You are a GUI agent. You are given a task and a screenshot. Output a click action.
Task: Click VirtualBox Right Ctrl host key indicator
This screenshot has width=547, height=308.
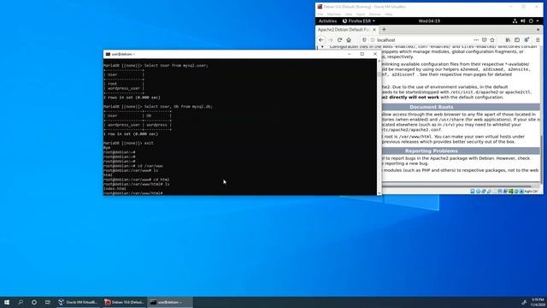(531, 192)
